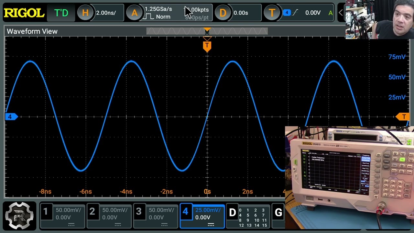Viewport: 414px width, 233px height.
Task: Click the 0s time axis label
Action: tap(207, 192)
